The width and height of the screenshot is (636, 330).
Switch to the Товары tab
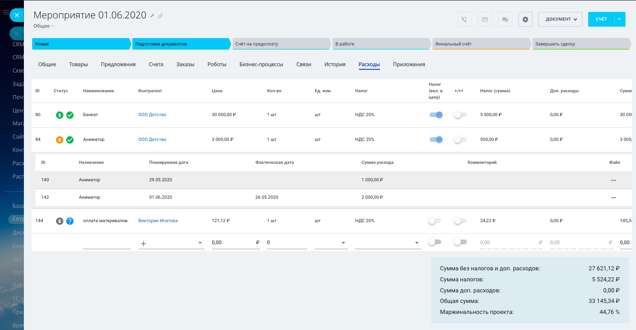pos(79,64)
